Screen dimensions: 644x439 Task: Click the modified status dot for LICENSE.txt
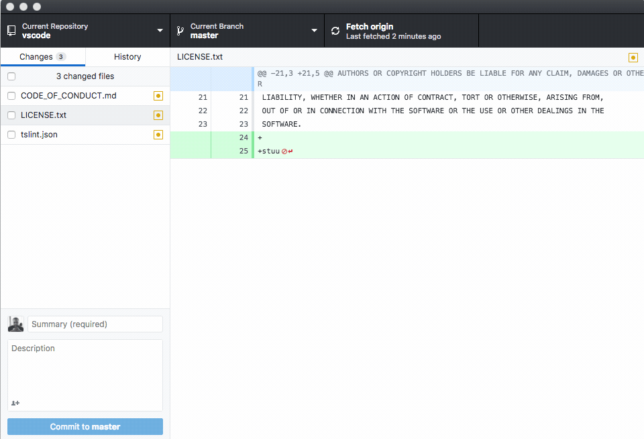tap(158, 115)
